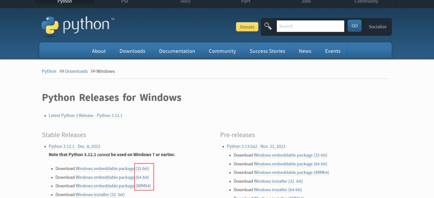Open Latest Python 3 Release 3.12.1 link
The image size is (434, 198).
[86, 115]
